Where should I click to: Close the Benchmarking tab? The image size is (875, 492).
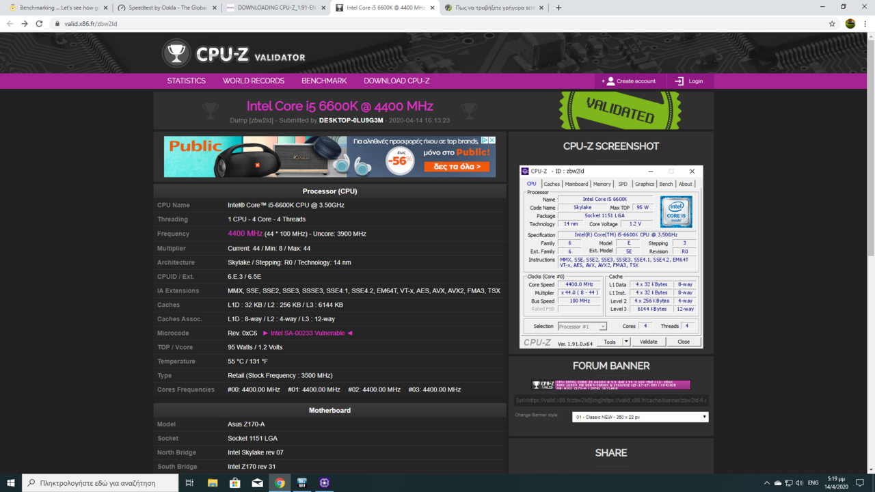(105, 8)
